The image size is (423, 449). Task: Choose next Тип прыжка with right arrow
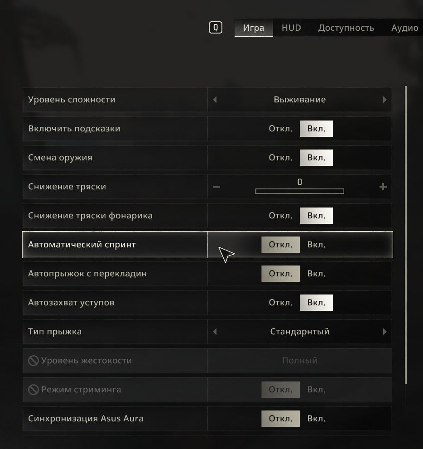(385, 332)
